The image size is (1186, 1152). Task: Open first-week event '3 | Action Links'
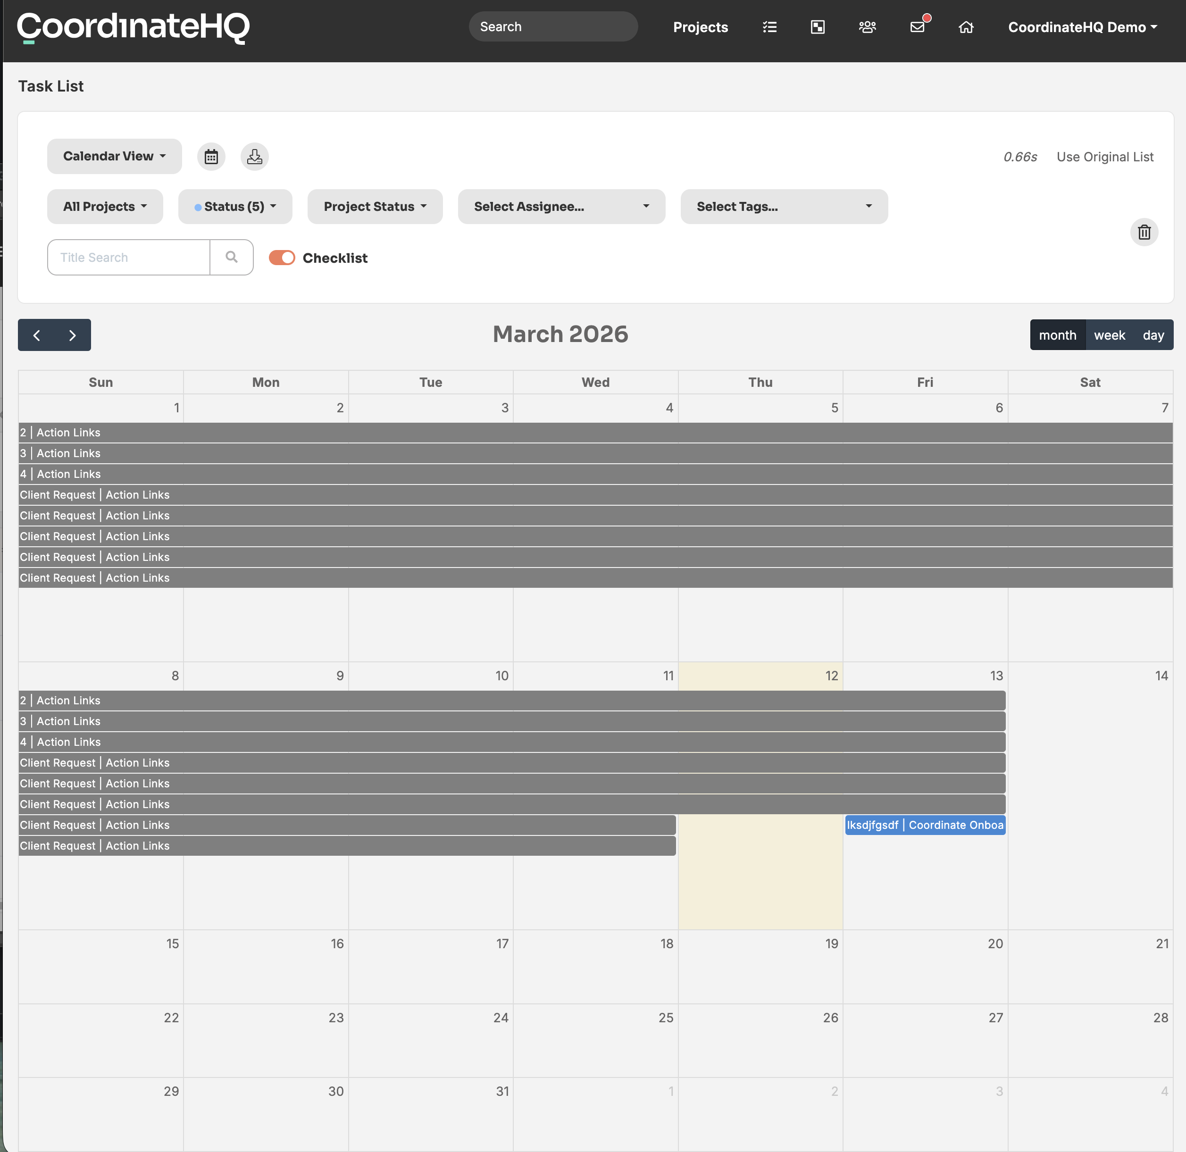(x=595, y=453)
